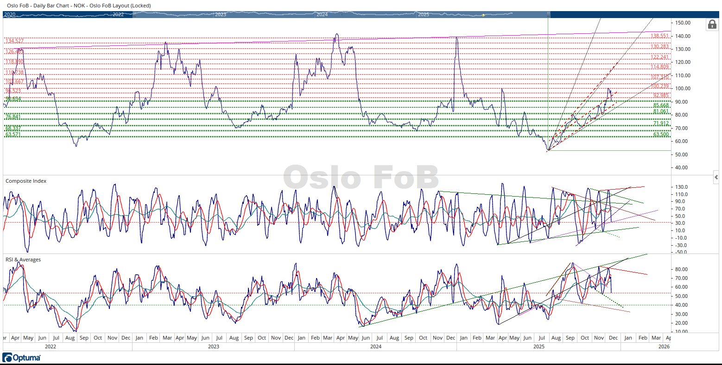The image size is (722, 365).
Task: Click 100.00 on the price scale
Action: pos(683,89)
